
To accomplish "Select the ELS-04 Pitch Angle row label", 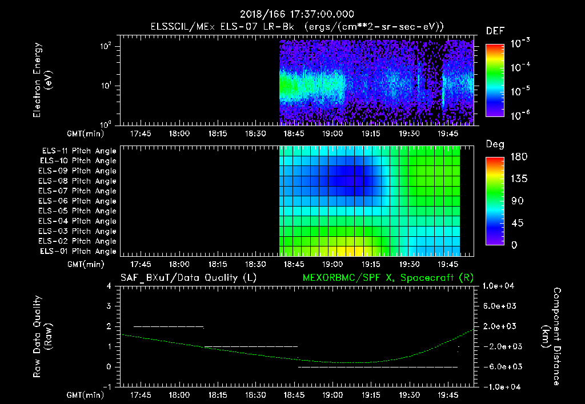I will pos(77,221).
